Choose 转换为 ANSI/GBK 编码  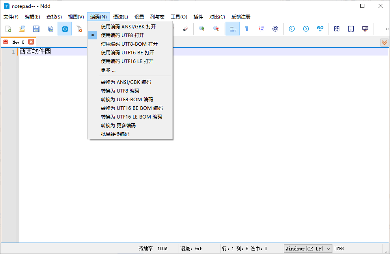point(130,82)
